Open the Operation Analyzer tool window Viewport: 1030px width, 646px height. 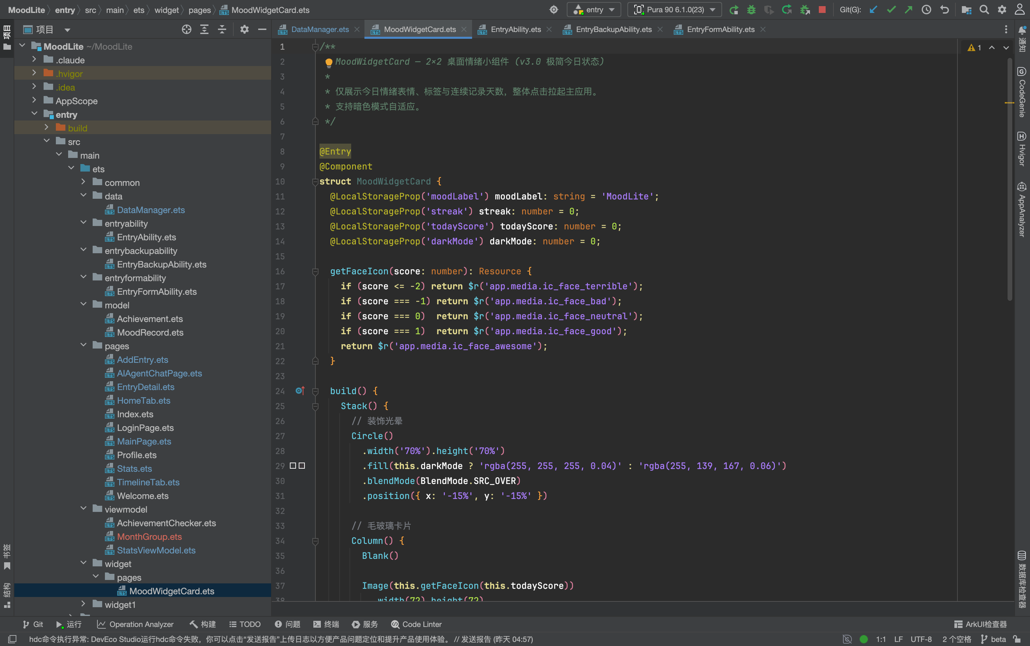click(135, 624)
